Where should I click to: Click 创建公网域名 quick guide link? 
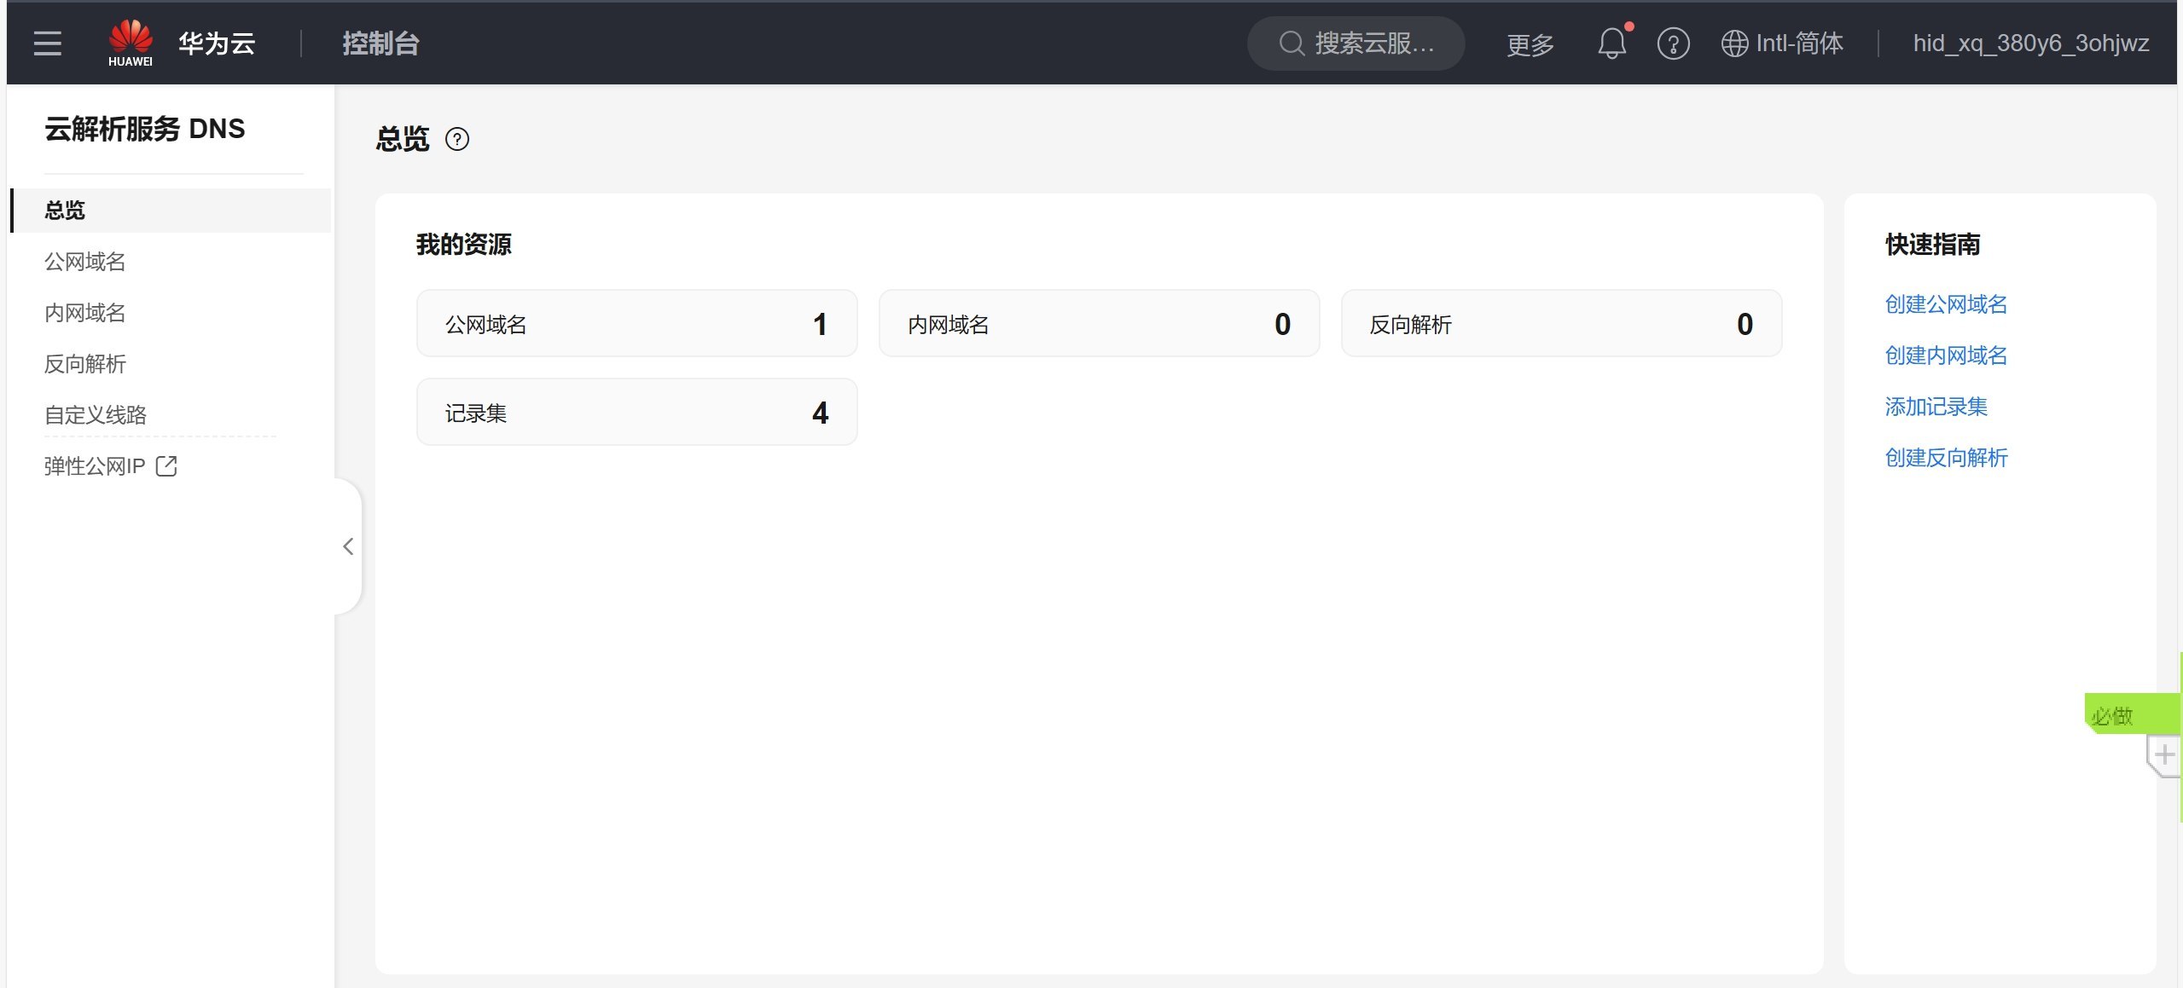[x=1946, y=304]
